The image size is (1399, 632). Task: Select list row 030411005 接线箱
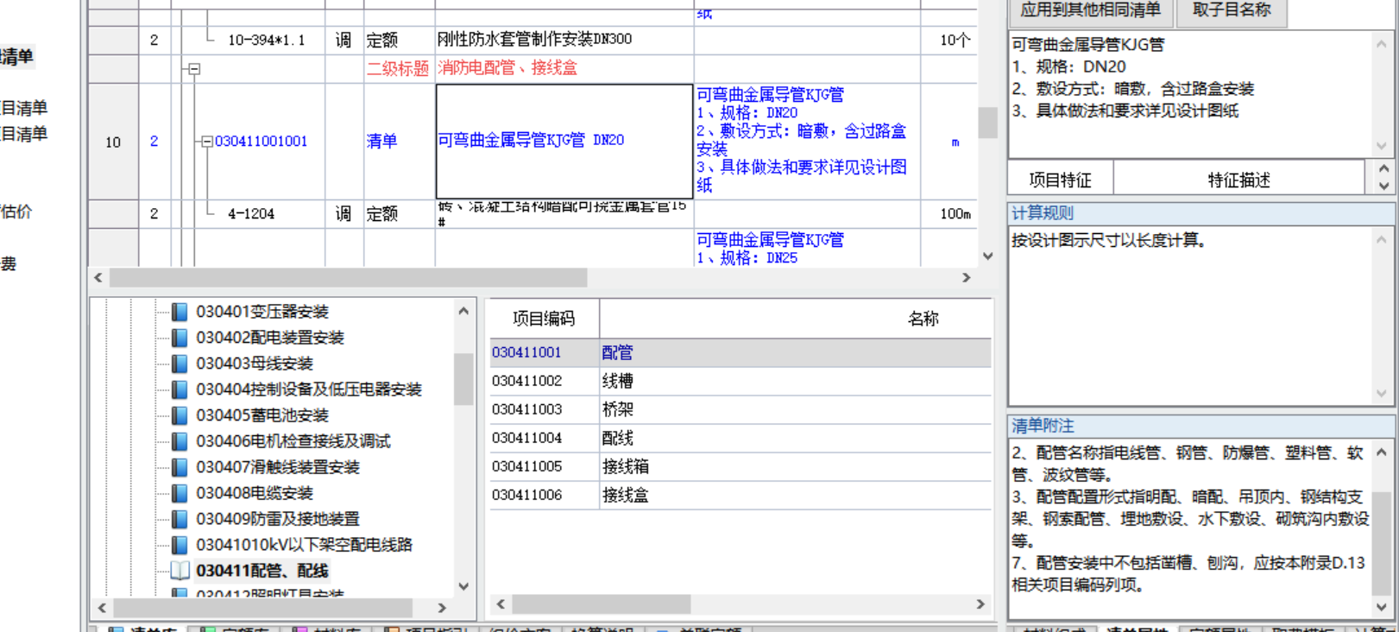coord(740,466)
